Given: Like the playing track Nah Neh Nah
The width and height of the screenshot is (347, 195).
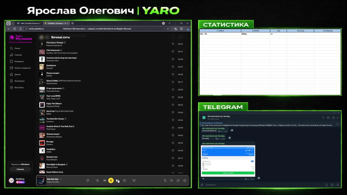Looking at the screenshot, I should point(88,180).
